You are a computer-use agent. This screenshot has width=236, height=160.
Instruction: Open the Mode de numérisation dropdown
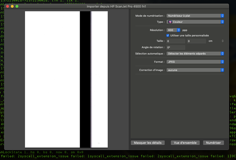(195, 16)
